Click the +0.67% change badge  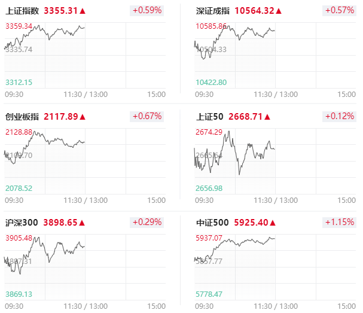147,116
